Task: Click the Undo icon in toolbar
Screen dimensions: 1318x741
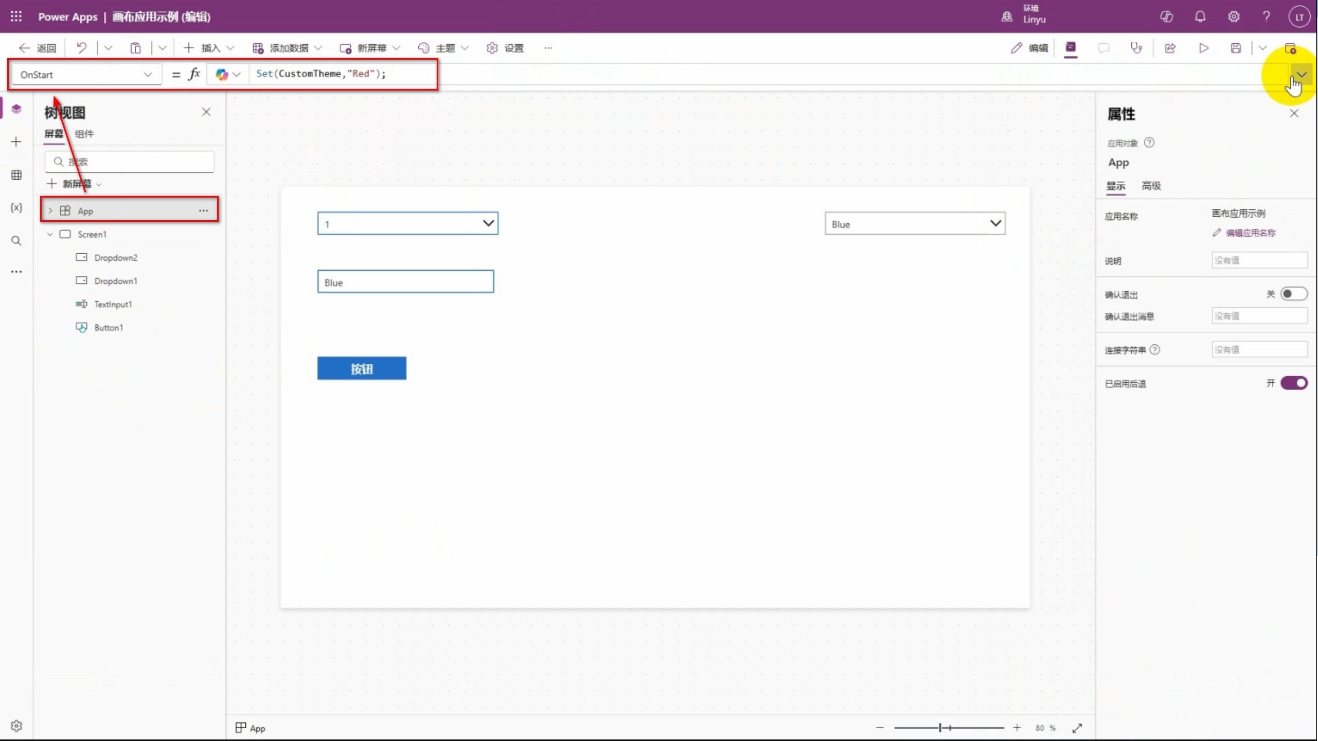Action: (81, 48)
